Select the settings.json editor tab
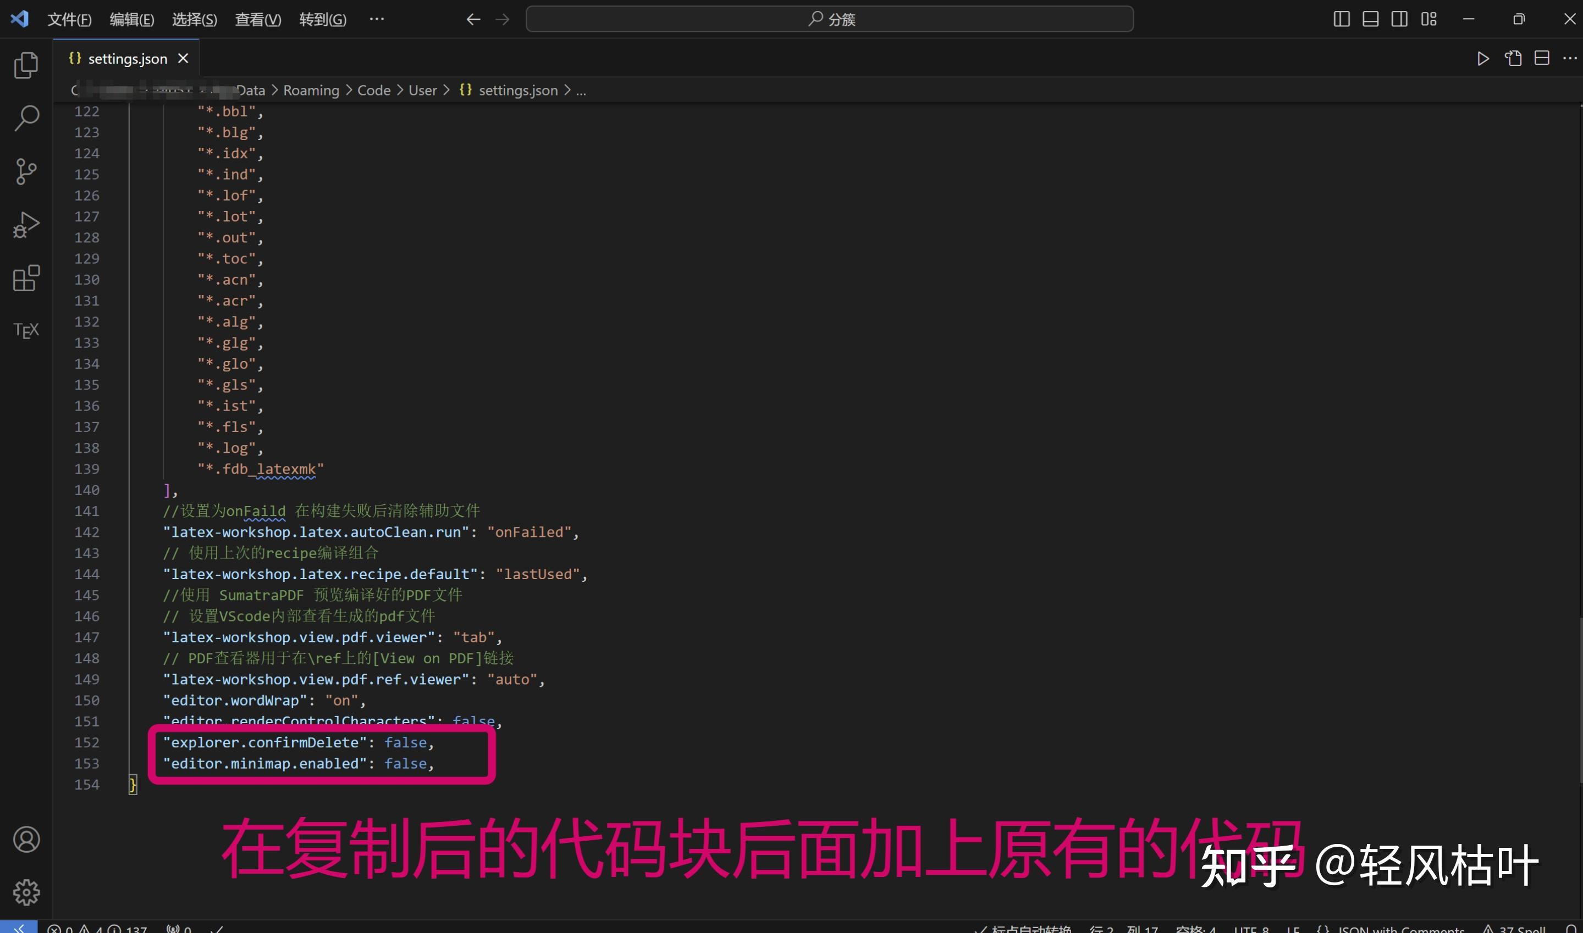1583x933 pixels. [127, 58]
